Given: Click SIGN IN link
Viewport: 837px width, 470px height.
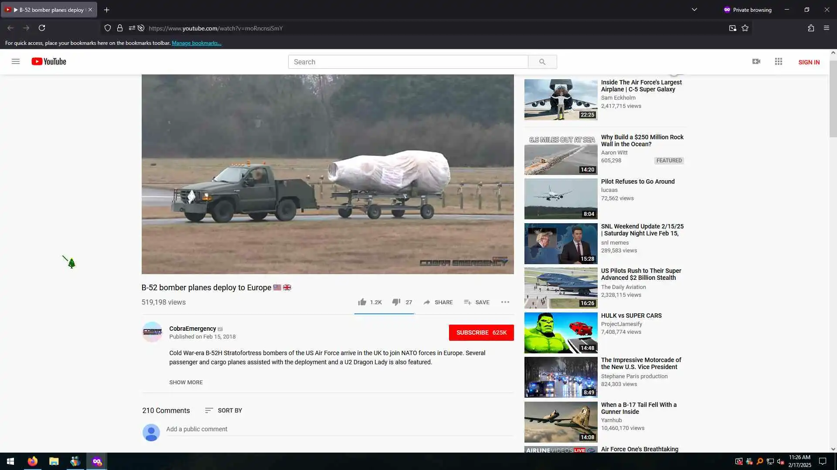Looking at the screenshot, I should click(x=809, y=62).
